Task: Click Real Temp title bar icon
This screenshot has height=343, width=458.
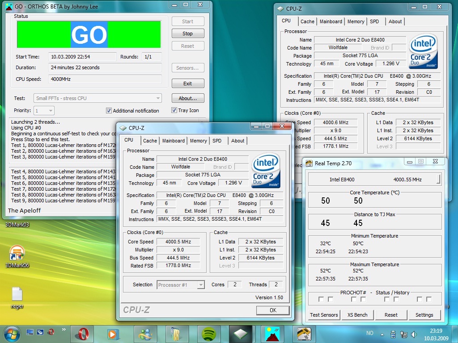Action: point(309,163)
